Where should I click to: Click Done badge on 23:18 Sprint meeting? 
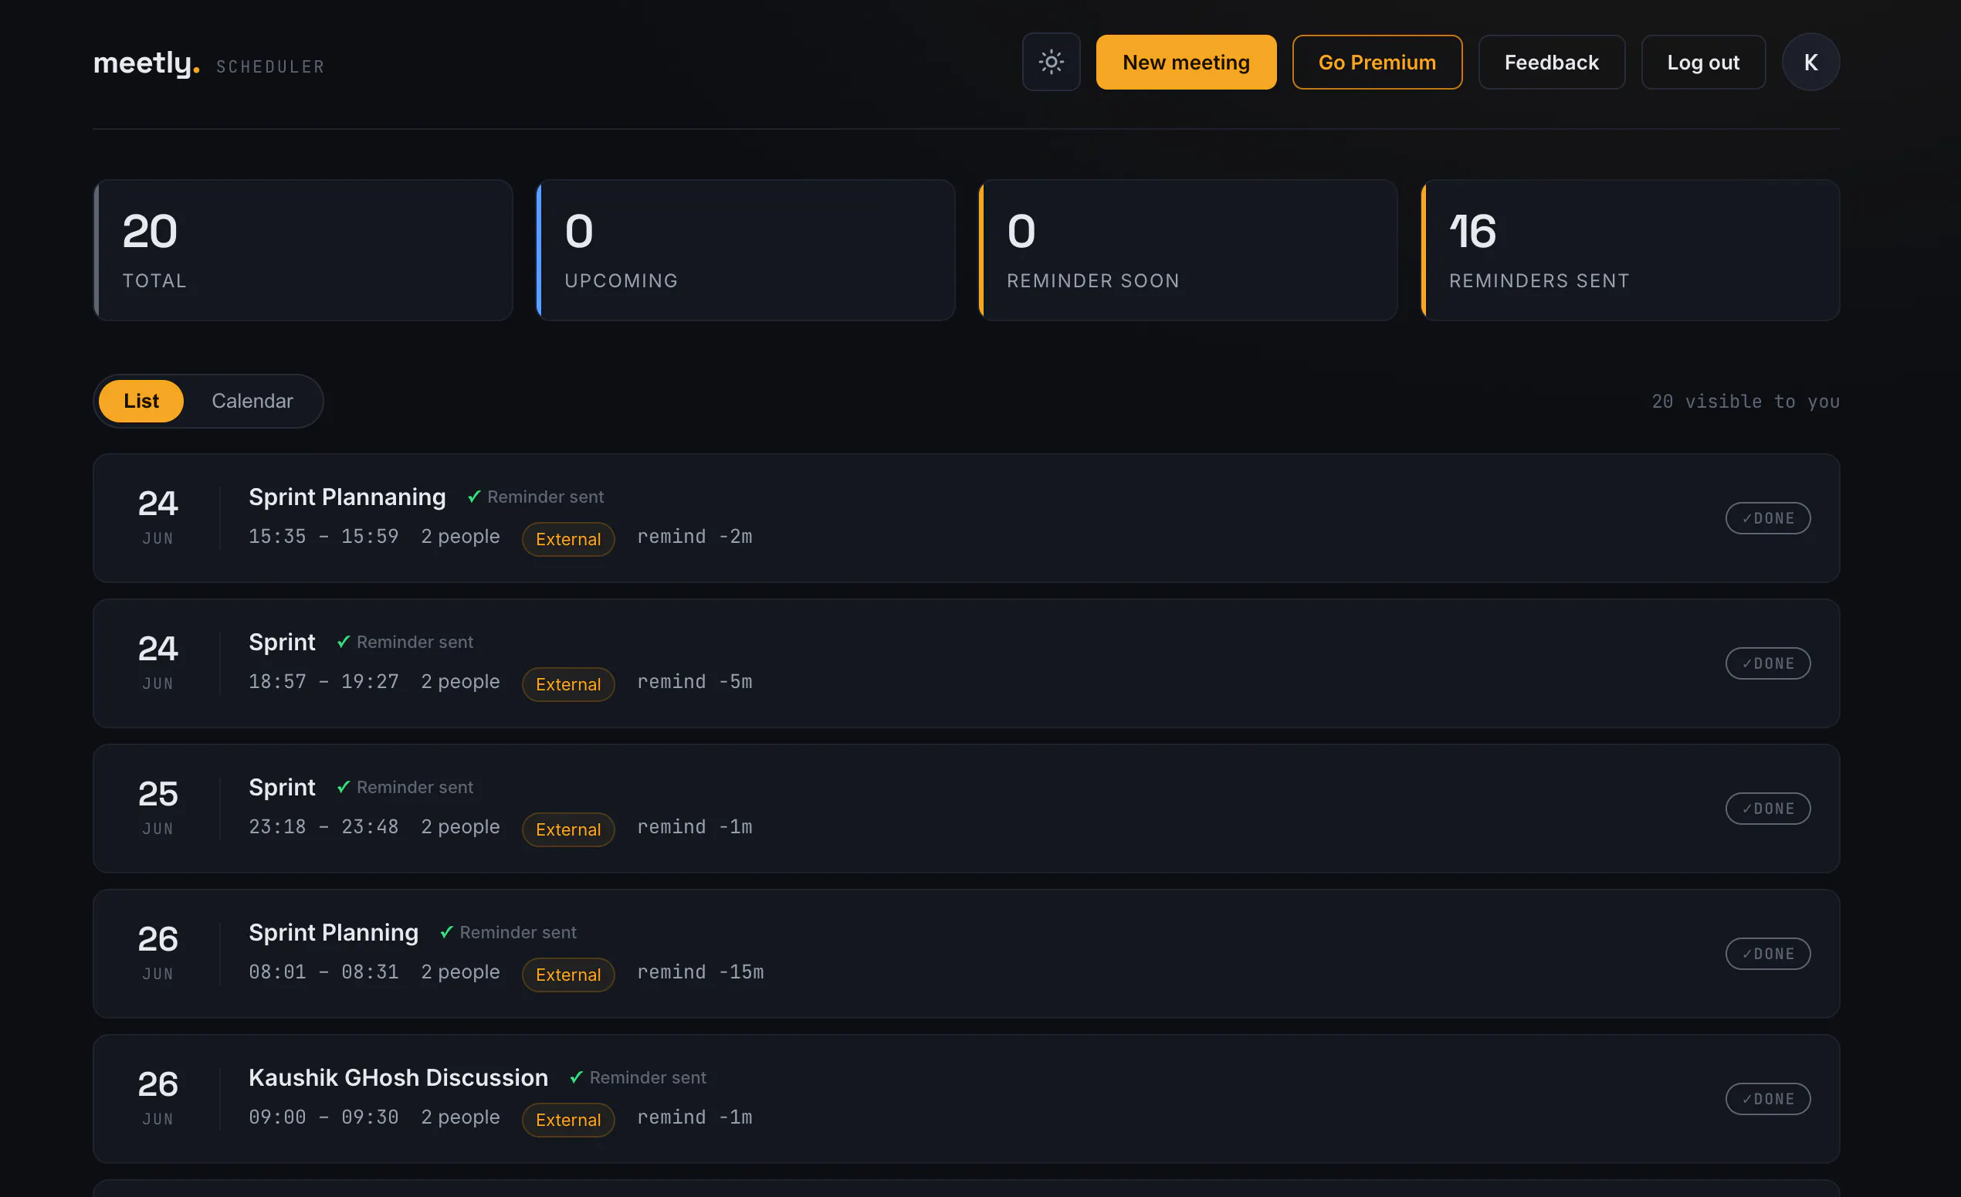pos(1768,809)
